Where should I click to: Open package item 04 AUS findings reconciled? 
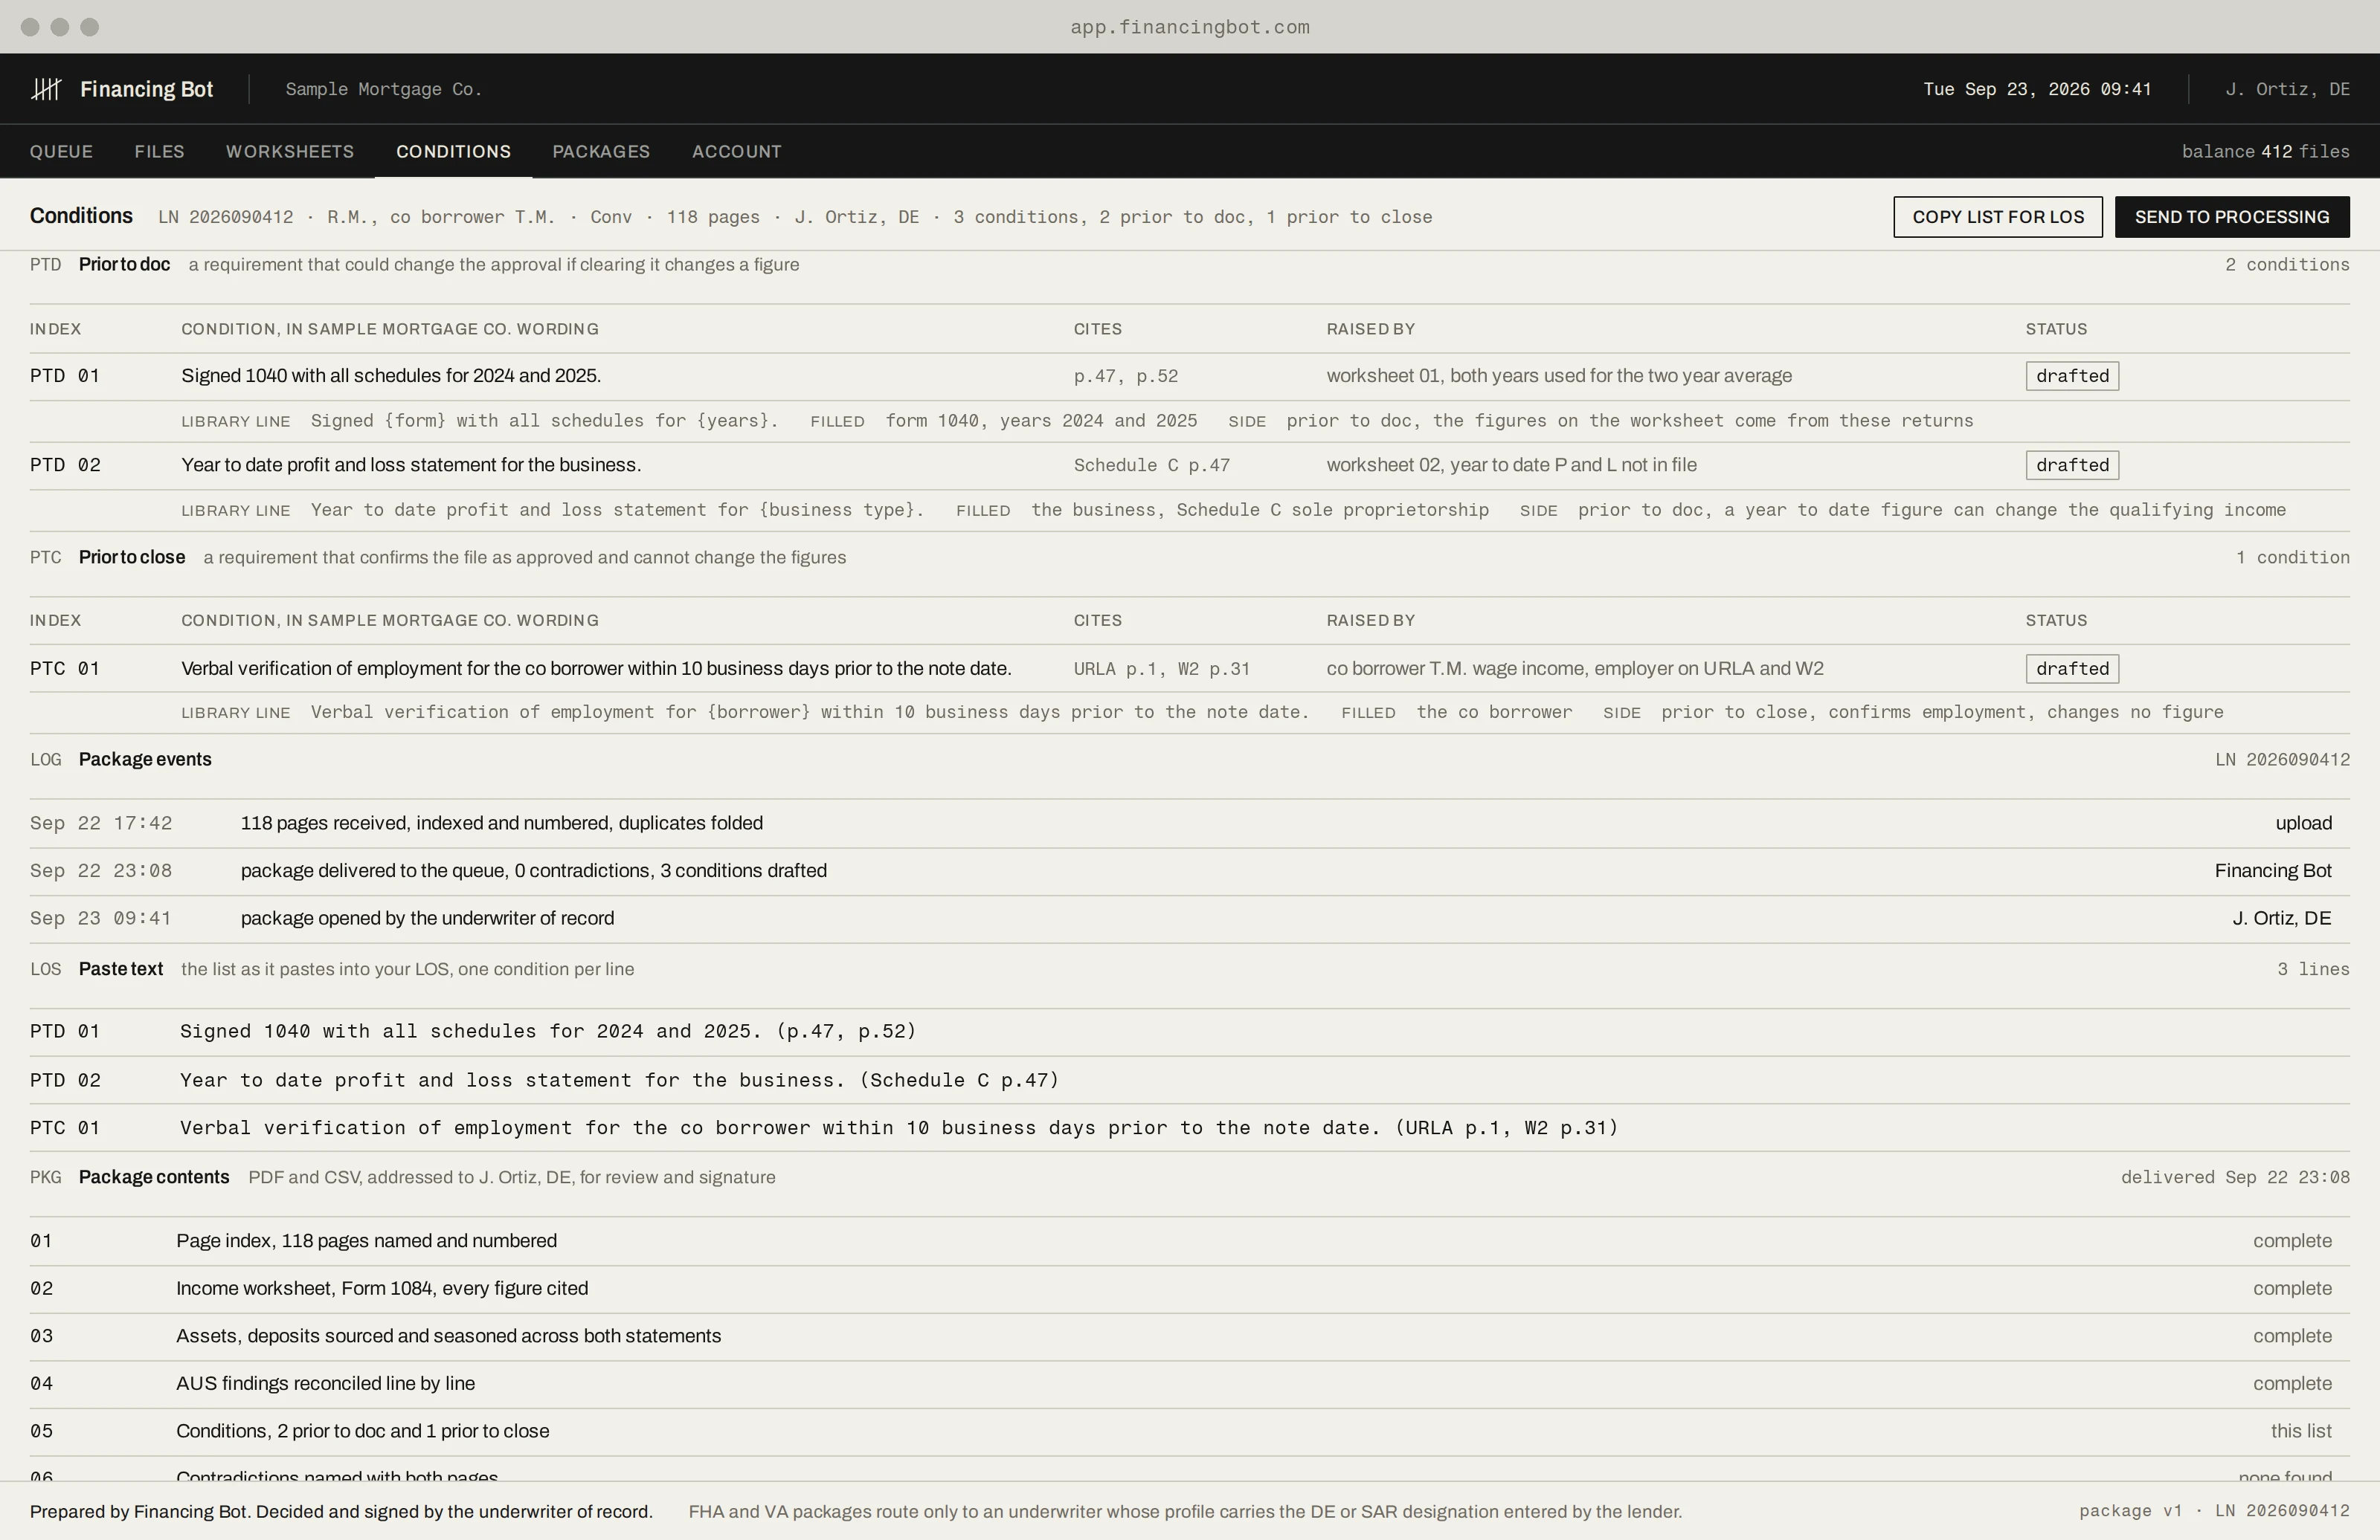pos(1189,1384)
